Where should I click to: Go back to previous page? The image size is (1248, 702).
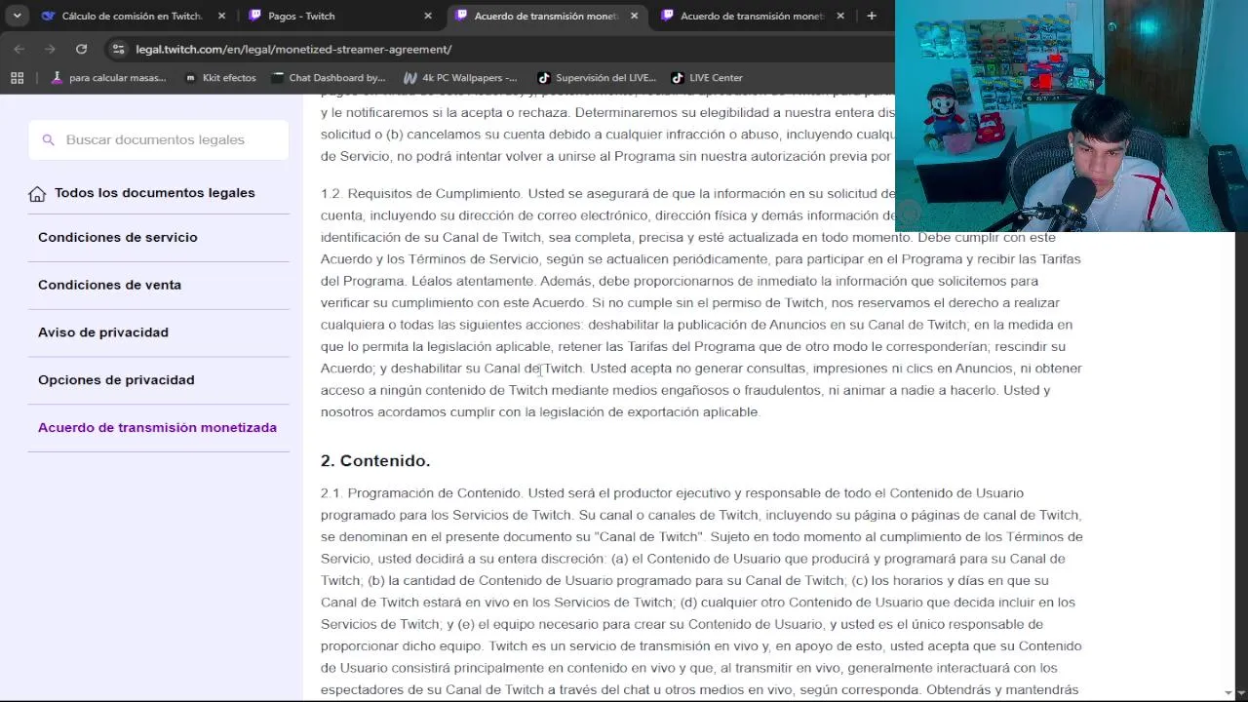(19, 49)
